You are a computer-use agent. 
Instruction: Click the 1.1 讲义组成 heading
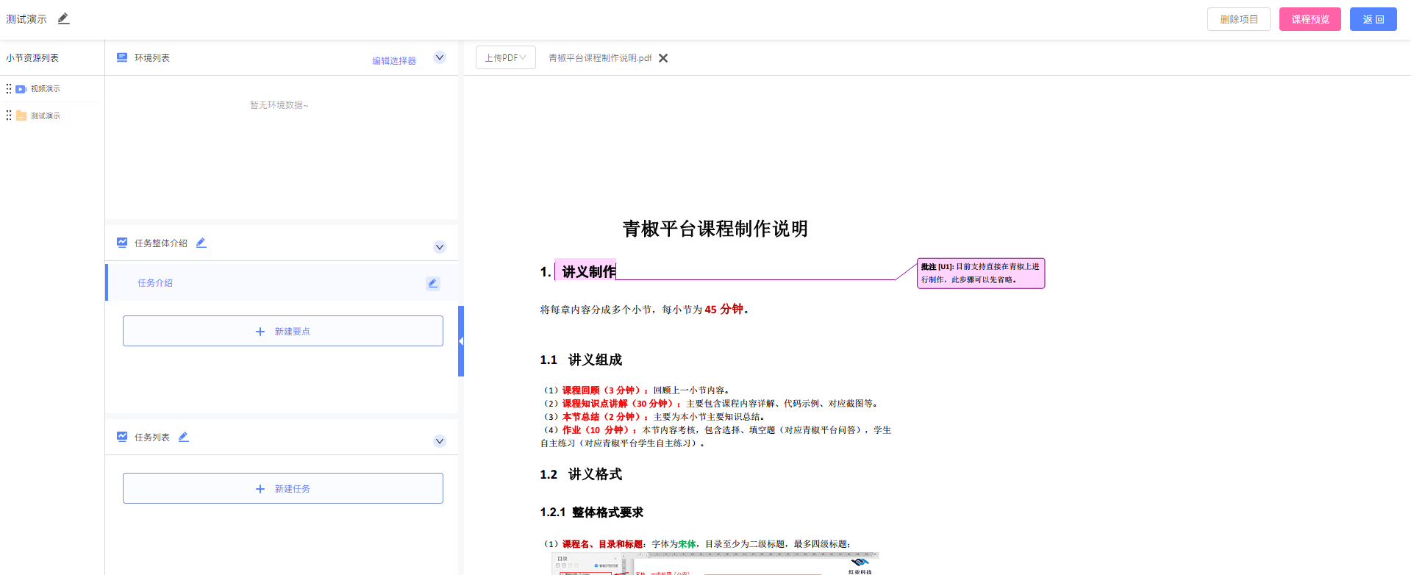click(581, 360)
